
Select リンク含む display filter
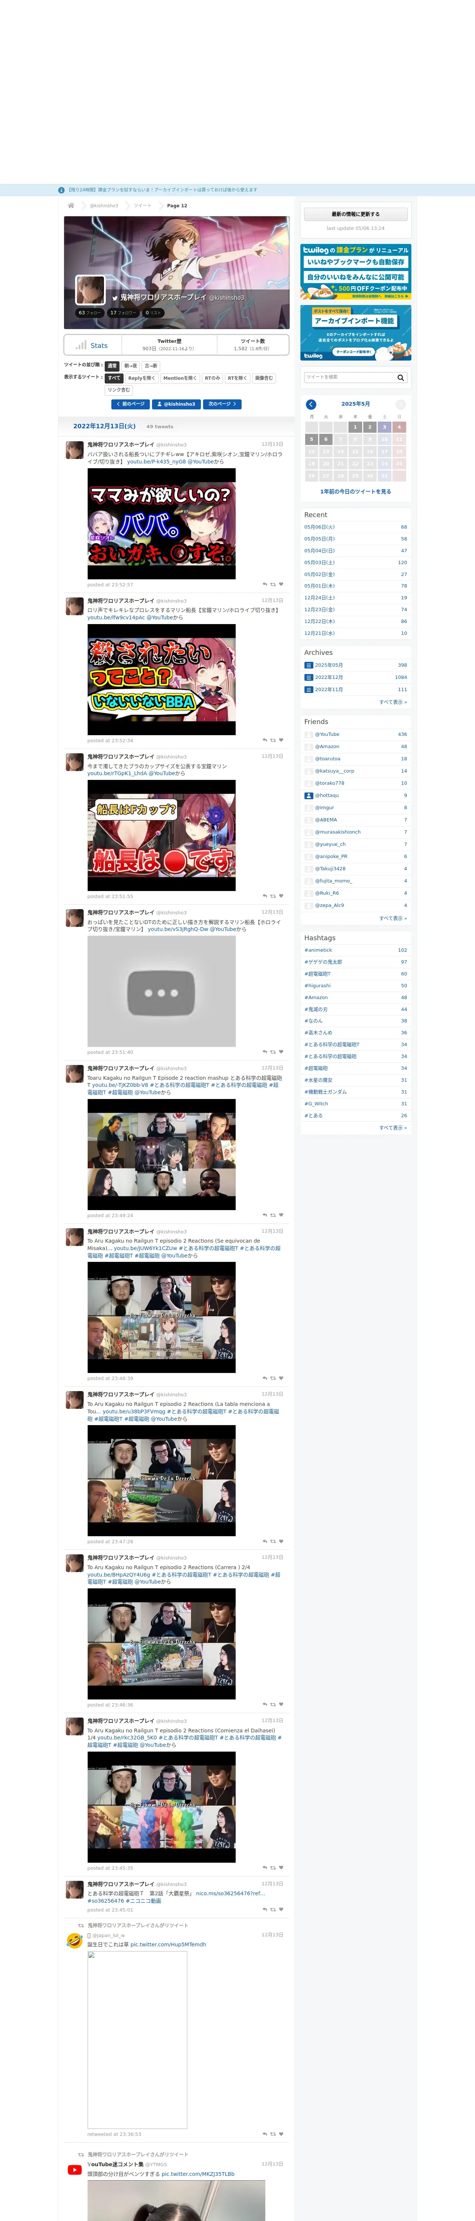tap(119, 390)
